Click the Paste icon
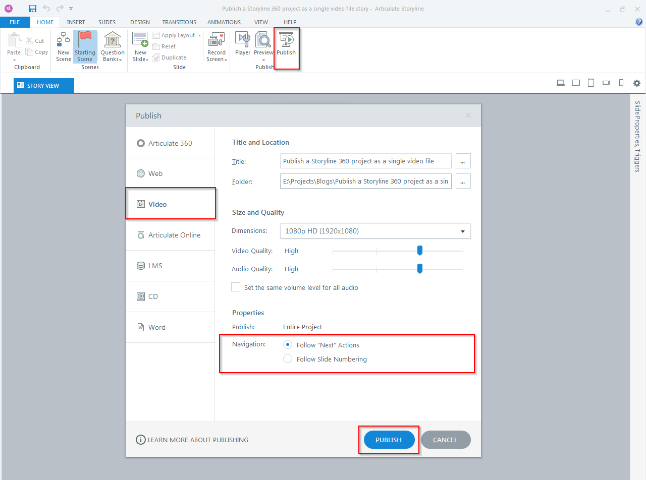 (14, 40)
